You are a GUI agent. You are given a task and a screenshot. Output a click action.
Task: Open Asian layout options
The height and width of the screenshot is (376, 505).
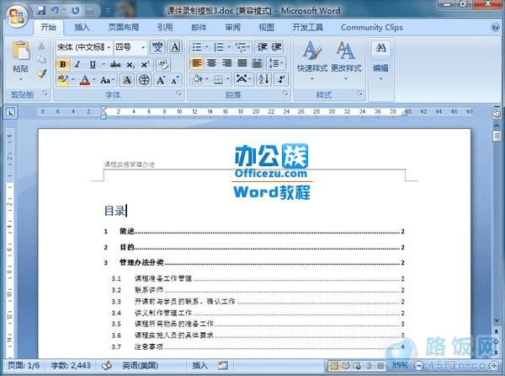pos(242,79)
